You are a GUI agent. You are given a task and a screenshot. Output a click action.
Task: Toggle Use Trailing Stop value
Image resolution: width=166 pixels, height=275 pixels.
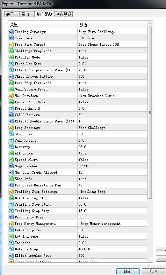point(112,198)
